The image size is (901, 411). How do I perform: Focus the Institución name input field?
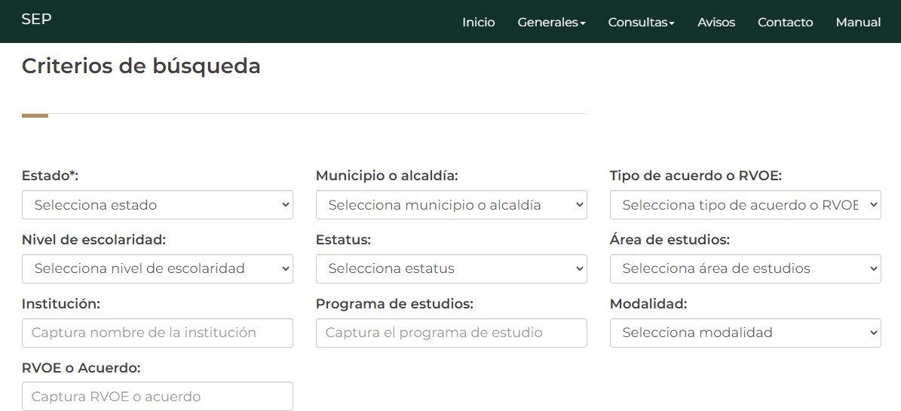pyautogui.click(x=157, y=333)
